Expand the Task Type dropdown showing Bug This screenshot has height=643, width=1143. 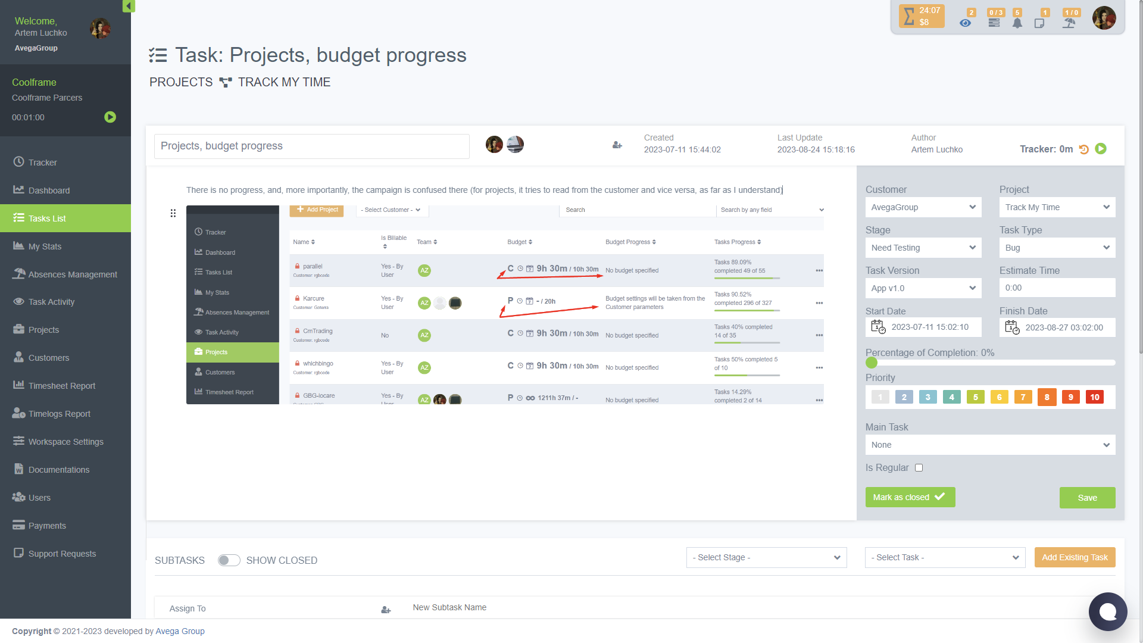coord(1057,248)
